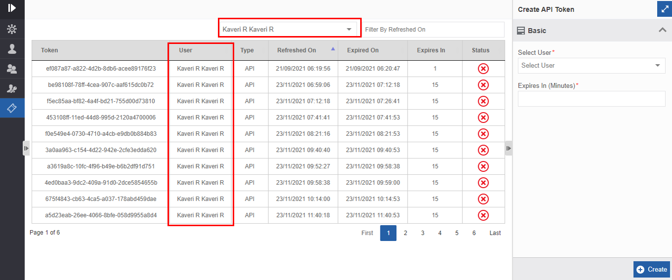Screen dimensions: 672x280
Task: Select token a5d23eab-26ee-4066-8bfe-058d9955a8d4
Action: coord(101,215)
